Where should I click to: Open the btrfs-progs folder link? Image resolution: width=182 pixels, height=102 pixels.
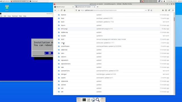[x=64, y=29]
